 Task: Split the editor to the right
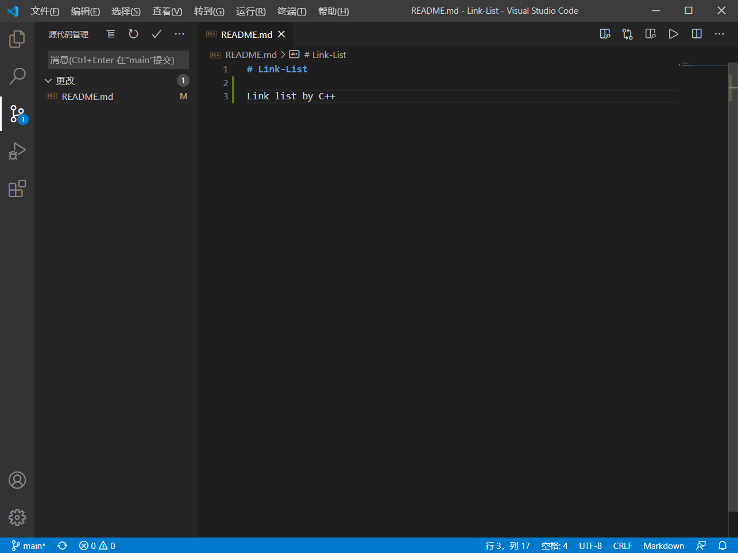tap(697, 34)
